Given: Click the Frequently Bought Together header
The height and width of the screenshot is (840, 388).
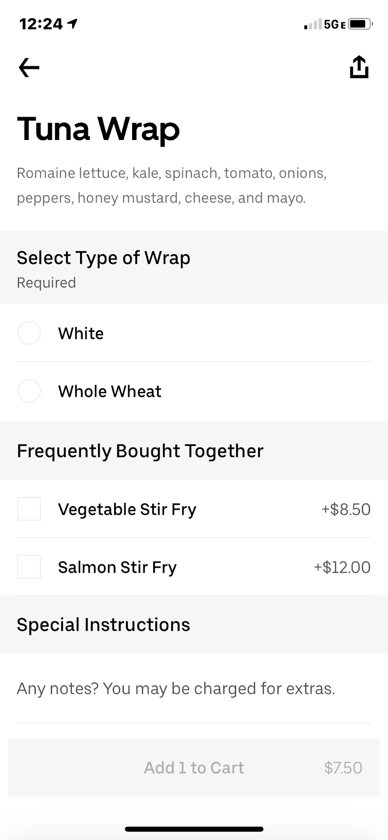Looking at the screenshot, I should pos(140,451).
